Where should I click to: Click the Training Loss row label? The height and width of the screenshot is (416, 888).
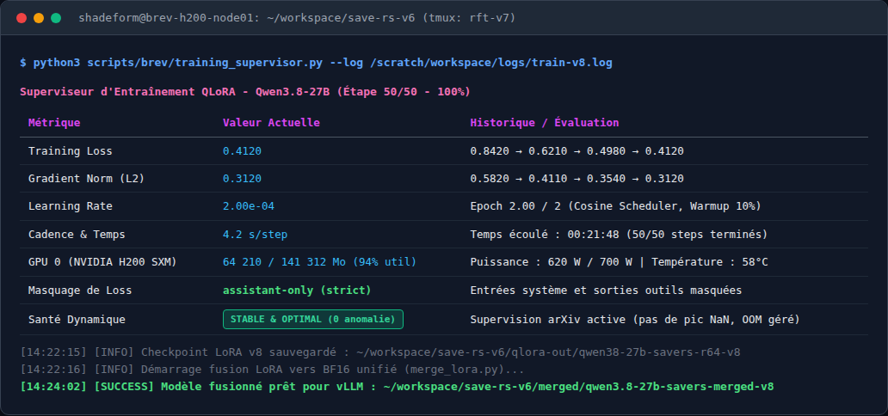point(71,151)
